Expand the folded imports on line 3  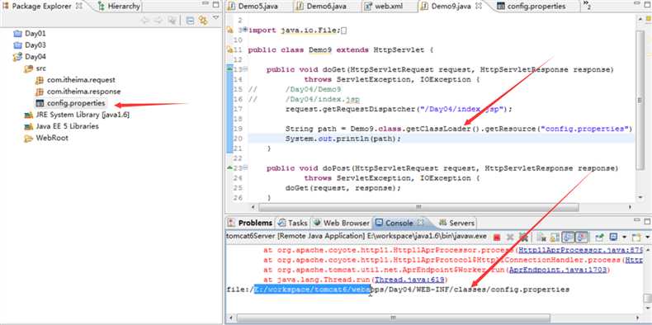point(245,30)
